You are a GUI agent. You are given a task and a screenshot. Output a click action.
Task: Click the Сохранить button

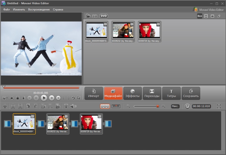point(191,93)
